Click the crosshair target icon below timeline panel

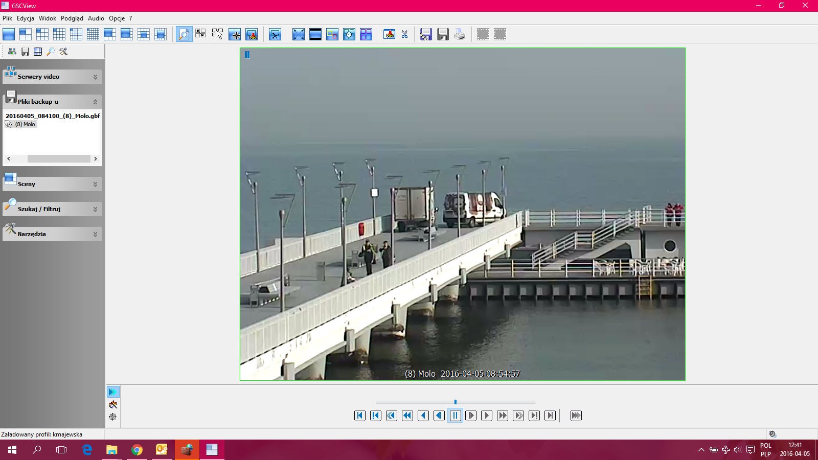click(x=113, y=417)
